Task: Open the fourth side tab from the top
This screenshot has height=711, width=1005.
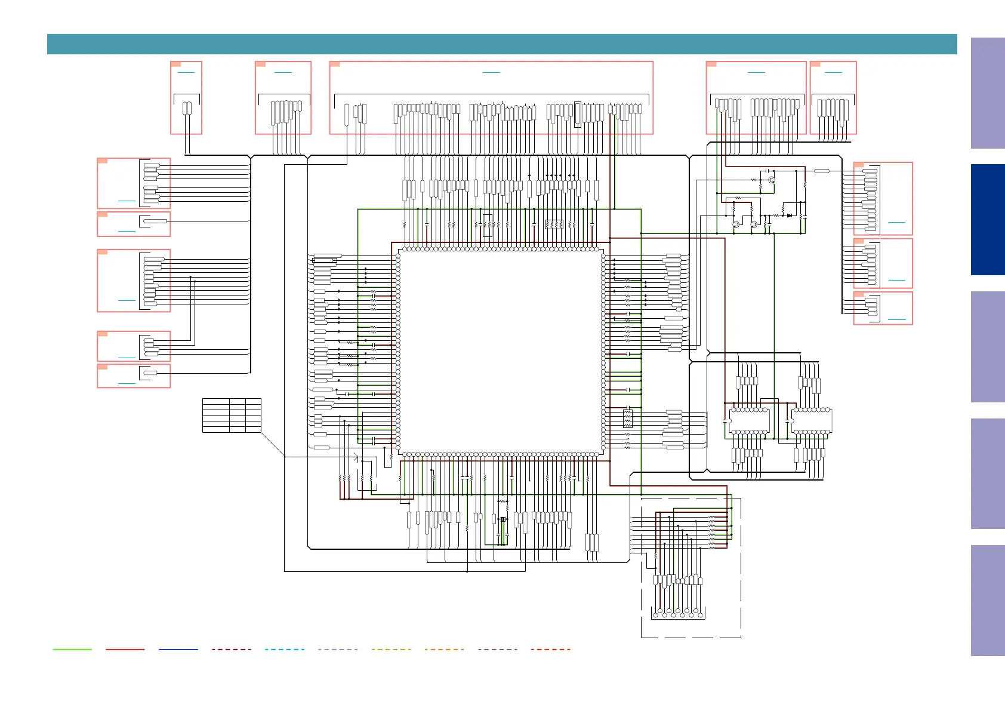Action: (x=988, y=474)
